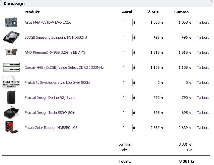
Task: Remove AMD Phenom2 X4 955 from cart
Action: point(203,52)
